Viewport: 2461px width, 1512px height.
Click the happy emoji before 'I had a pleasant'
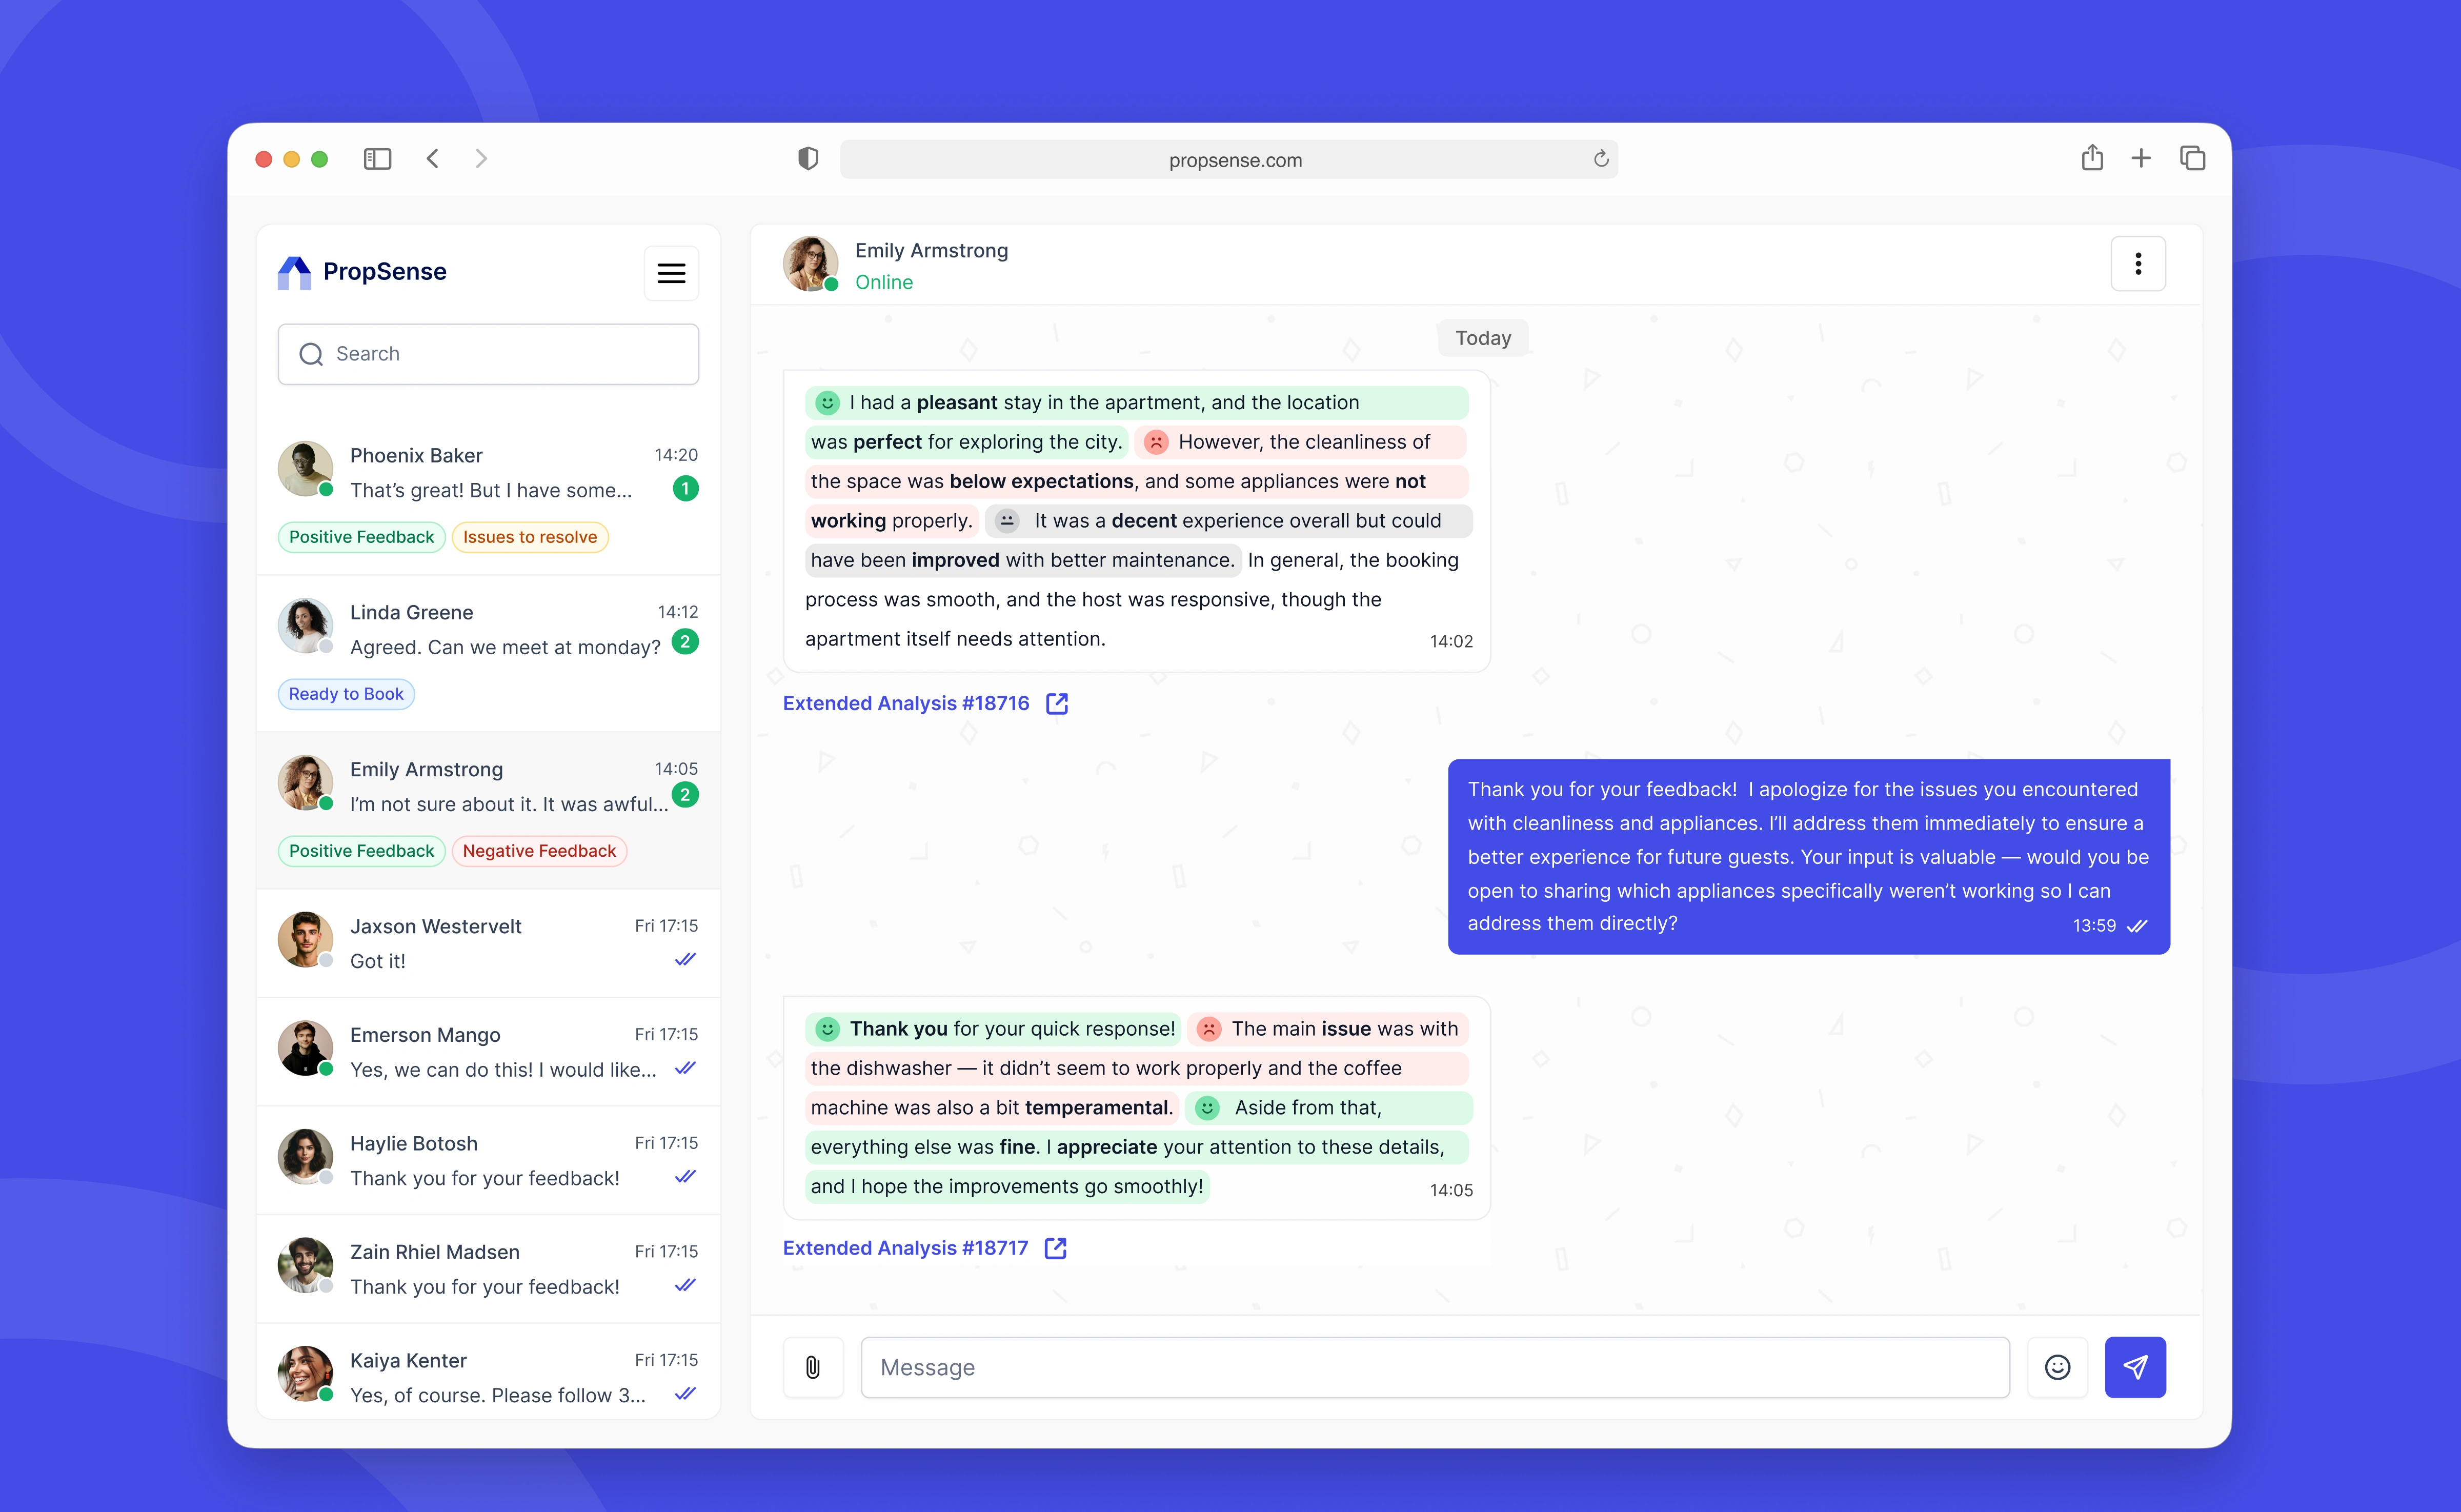(x=827, y=402)
